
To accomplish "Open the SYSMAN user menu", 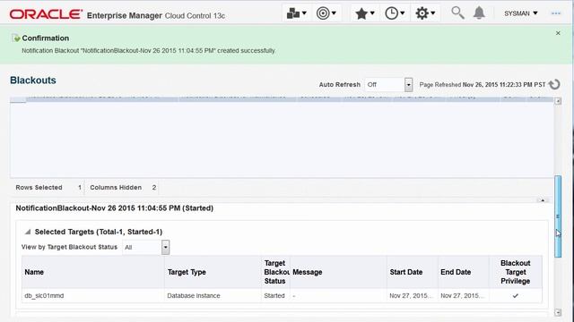I will click(x=520, y=13).
